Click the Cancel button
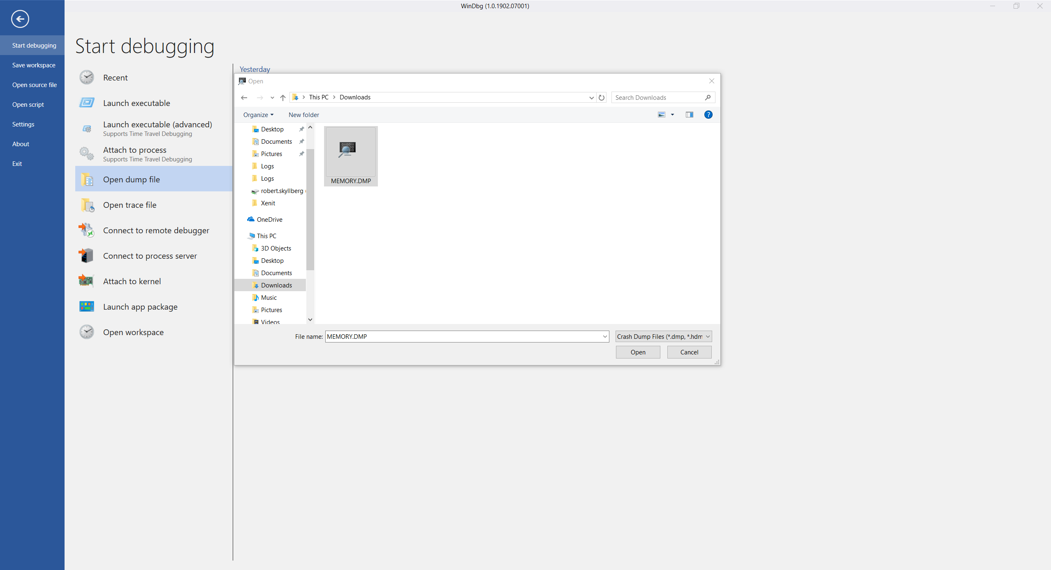 click(x=689, y=352)
